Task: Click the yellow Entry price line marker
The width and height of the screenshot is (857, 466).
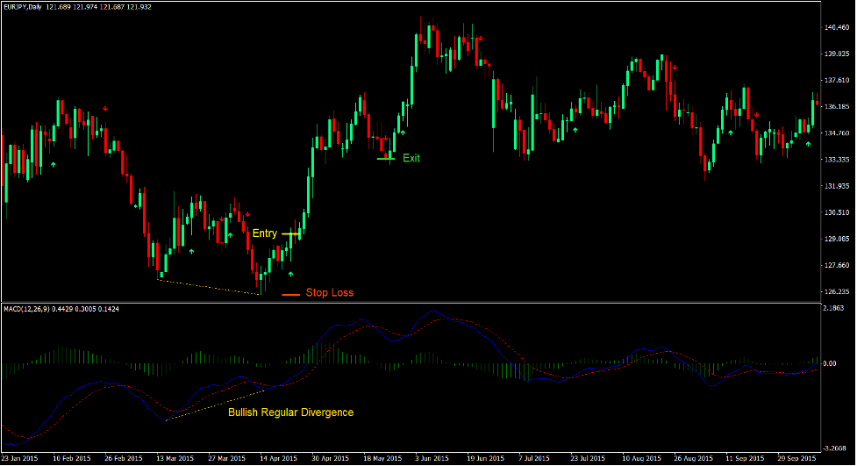Action: click(x=290, y=234)
